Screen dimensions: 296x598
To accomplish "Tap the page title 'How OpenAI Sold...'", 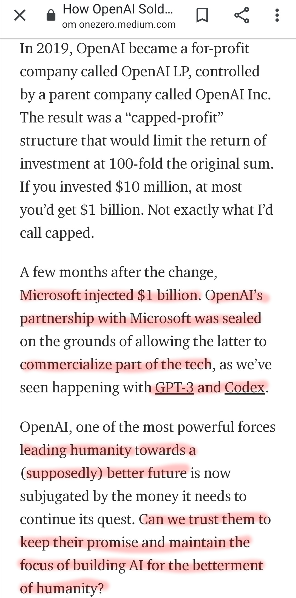I will click(x=118, y=9).
